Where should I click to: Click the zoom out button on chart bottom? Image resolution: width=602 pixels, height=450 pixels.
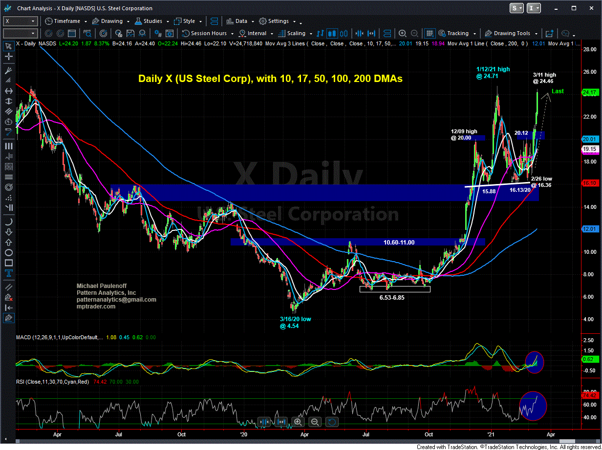315,422
